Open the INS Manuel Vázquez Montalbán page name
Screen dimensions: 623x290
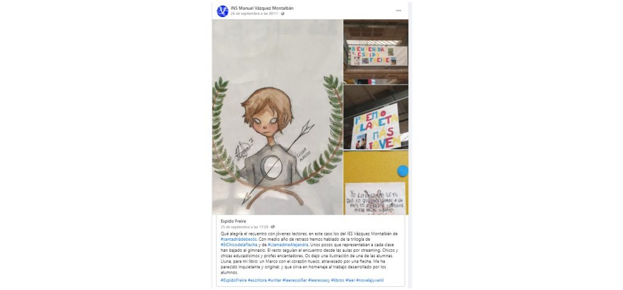click(262, 8)
